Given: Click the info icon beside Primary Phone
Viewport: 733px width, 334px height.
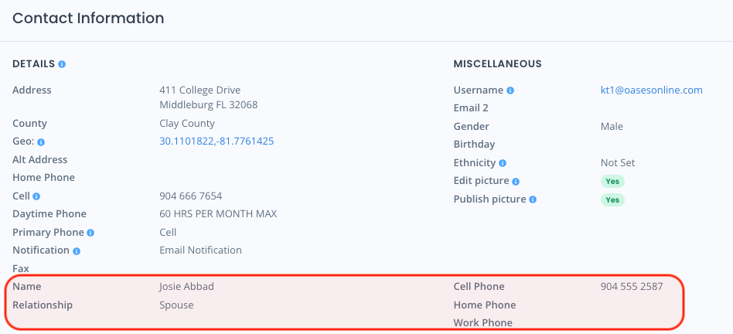Looking at the screenshot, I should [x=90, y=233].
